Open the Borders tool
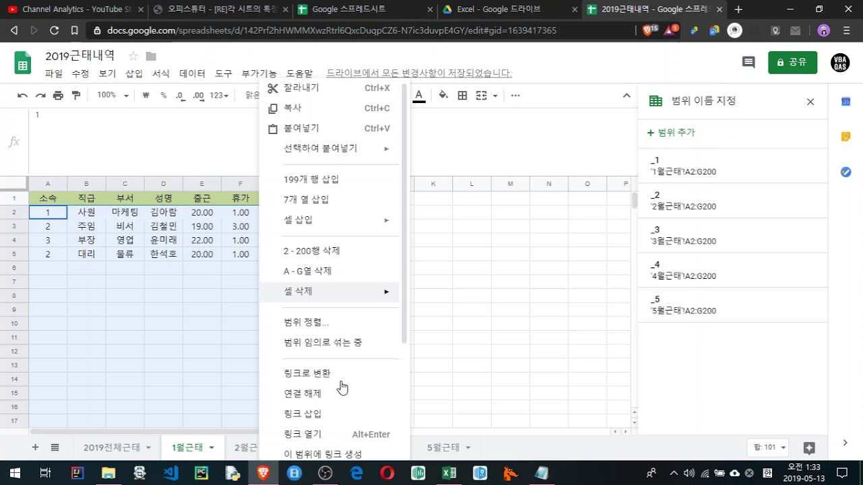Screen dimensions: 863x485 click(463, 96)
